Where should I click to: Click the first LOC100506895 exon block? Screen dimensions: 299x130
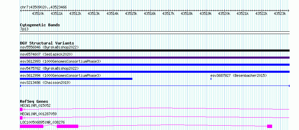pyautogui.click(x=32, y=126)
